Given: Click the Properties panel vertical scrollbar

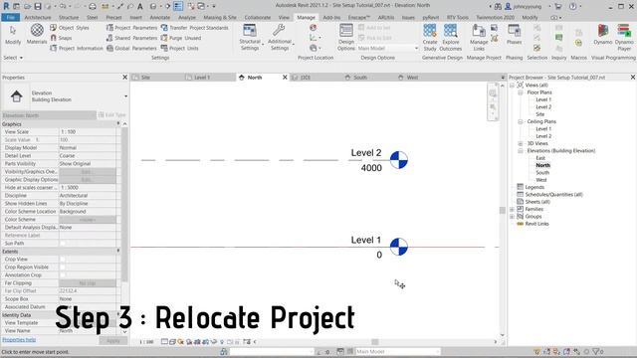Looking at the screenshot, I should pos(124,205).
